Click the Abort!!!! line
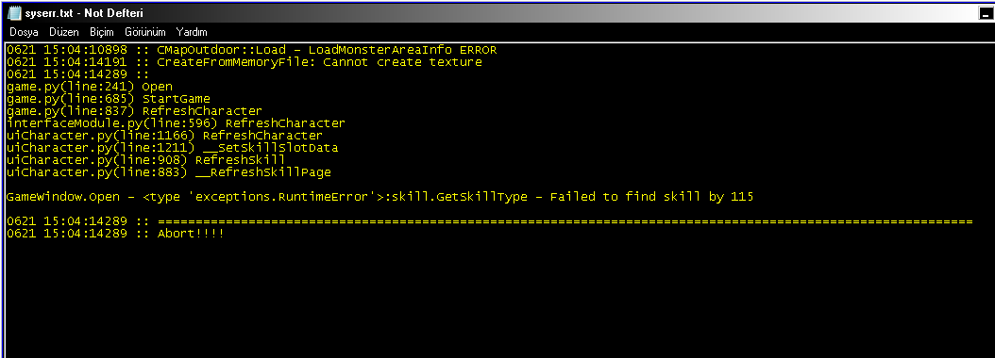Viewport: 995px width, 358px height. pos(115,234)
